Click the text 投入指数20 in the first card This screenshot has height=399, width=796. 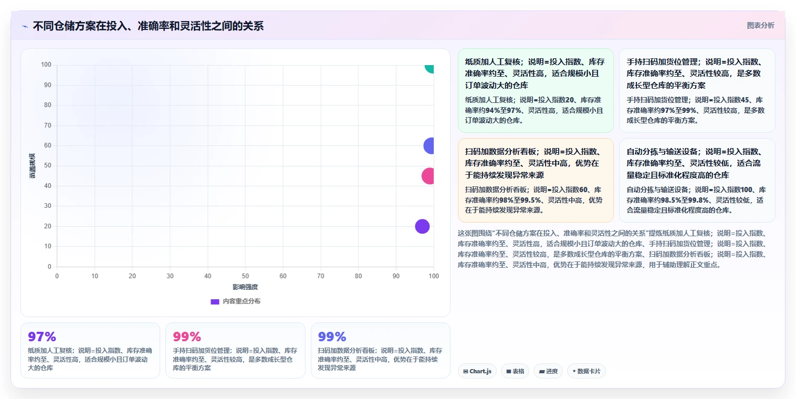tap(556, 100)
